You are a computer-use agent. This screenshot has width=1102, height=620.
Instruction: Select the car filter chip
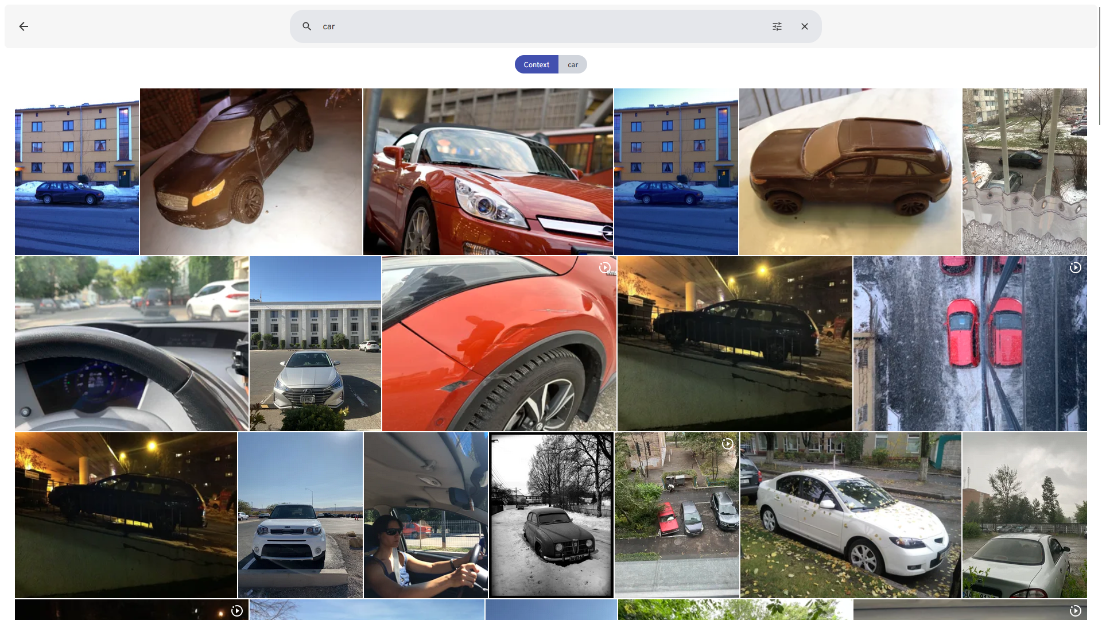click(x=573, y=64)
